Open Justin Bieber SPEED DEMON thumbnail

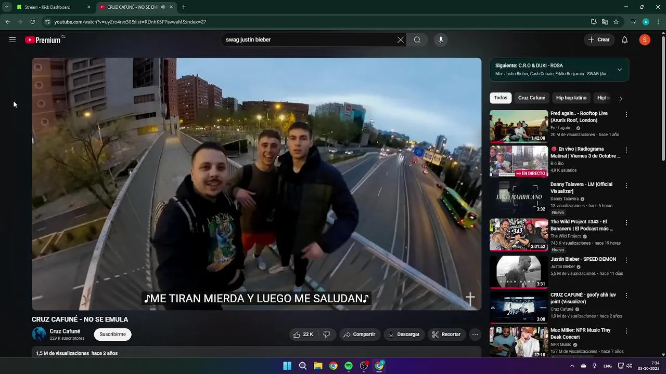[x=519, y=272]
